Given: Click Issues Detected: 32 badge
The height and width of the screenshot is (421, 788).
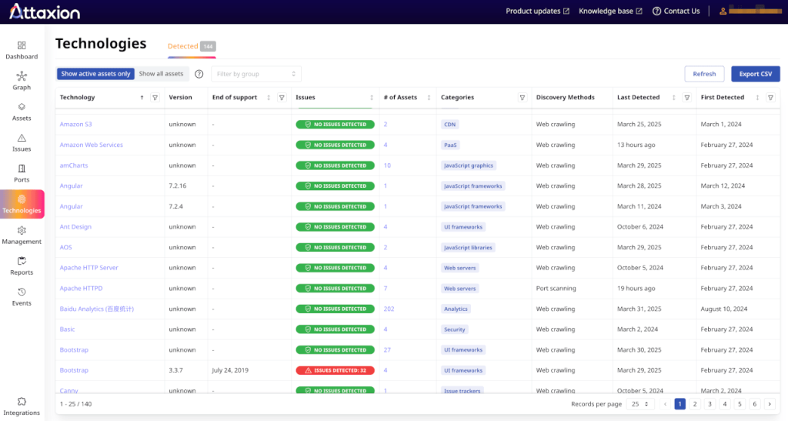Looking at the screenshot, I should click(x=336, y=370).
